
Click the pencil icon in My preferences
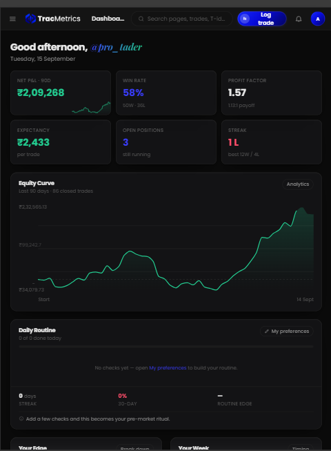[267, 332]
